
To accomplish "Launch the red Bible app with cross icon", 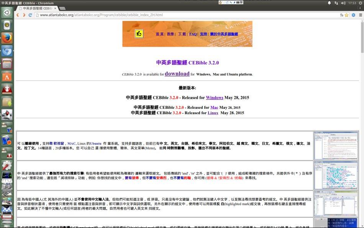I will 7,89.
